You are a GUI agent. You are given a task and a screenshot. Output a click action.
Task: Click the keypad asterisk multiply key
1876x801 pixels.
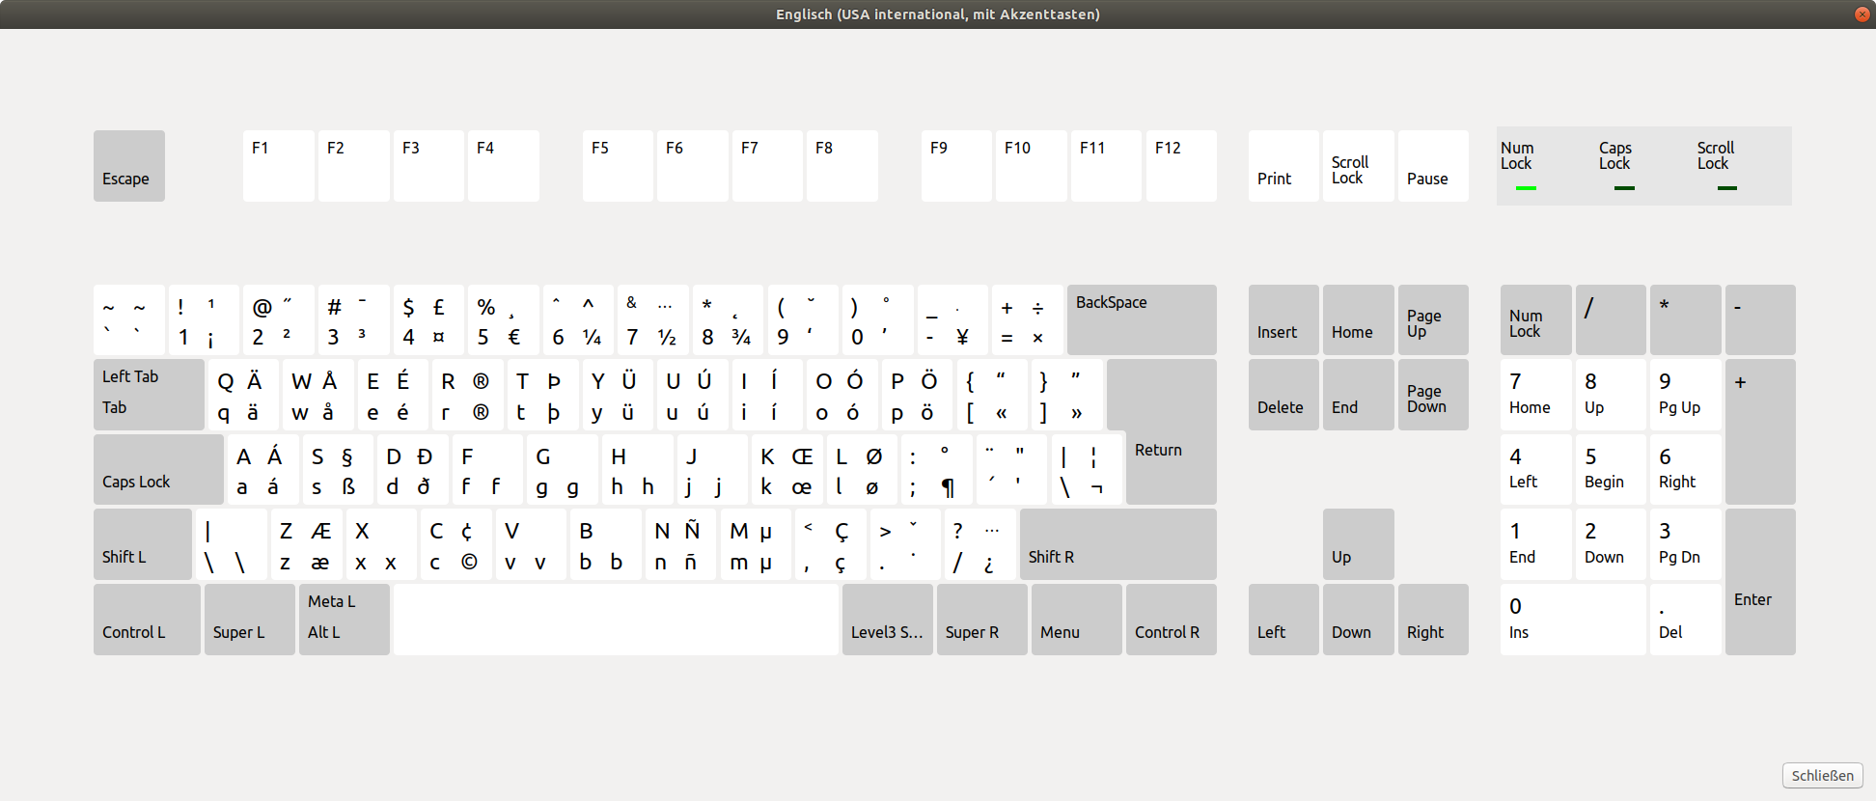click(x=1686, y=319)
